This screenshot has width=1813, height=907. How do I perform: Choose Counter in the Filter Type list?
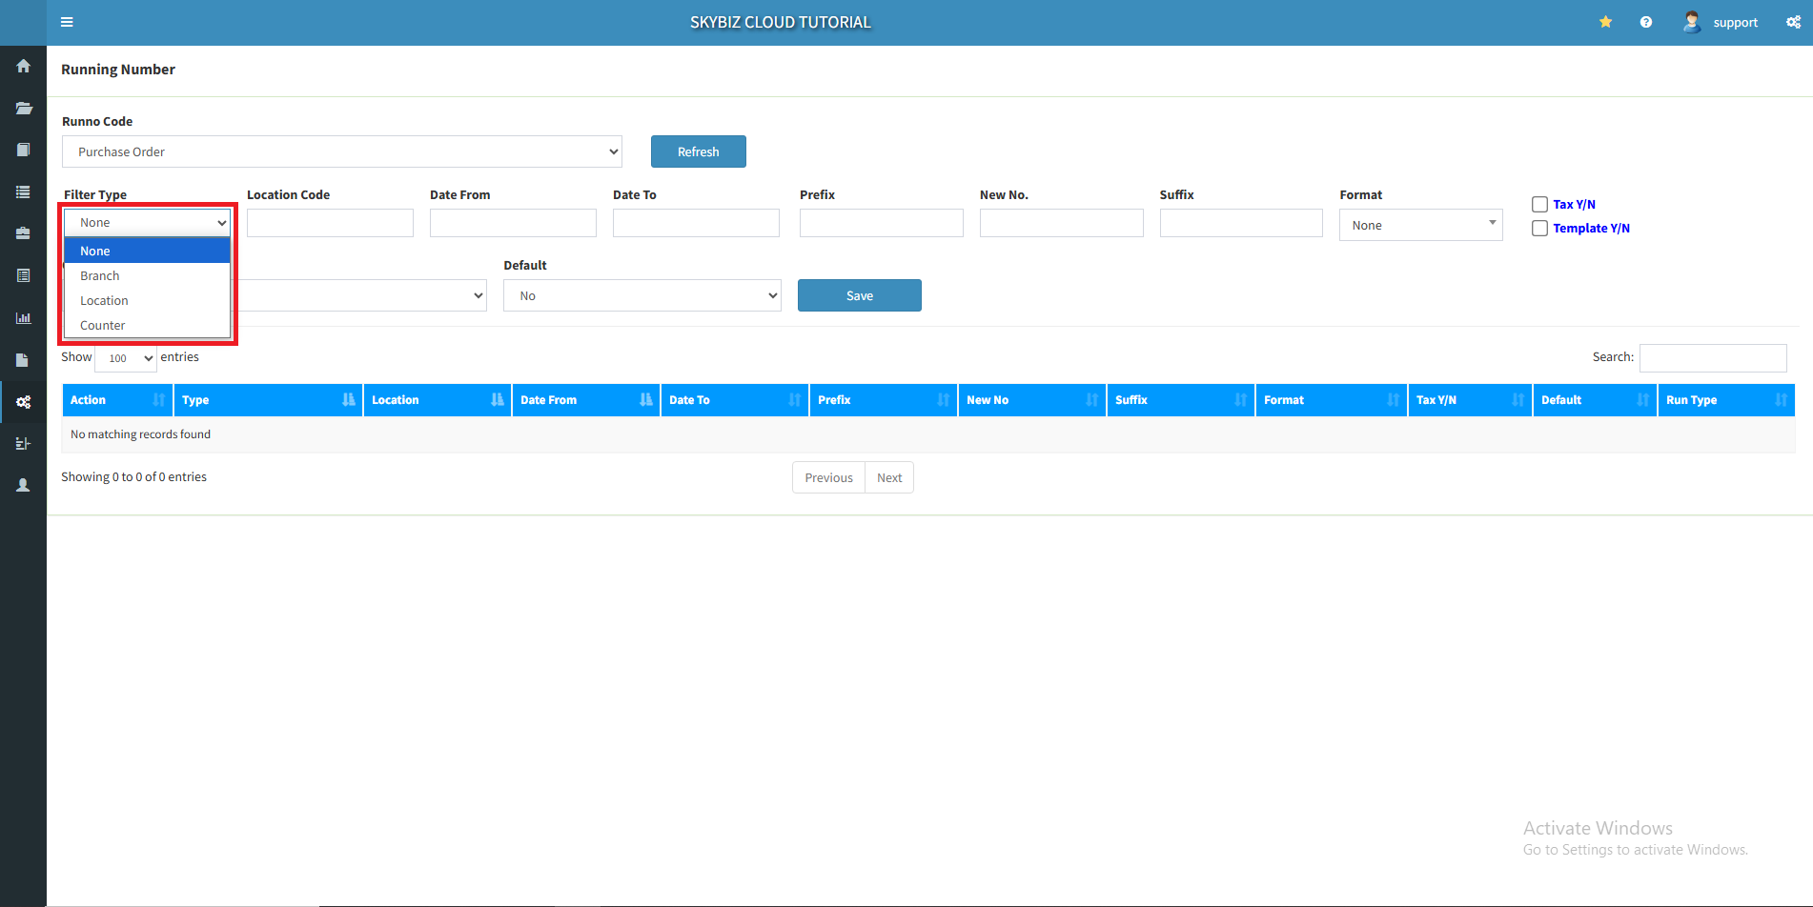click(x=103, y=325)
